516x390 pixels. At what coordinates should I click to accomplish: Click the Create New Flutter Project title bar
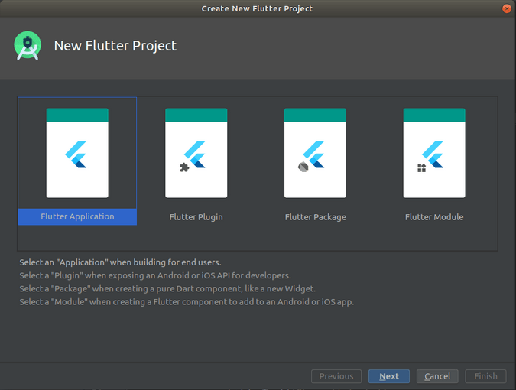[257, 8]
